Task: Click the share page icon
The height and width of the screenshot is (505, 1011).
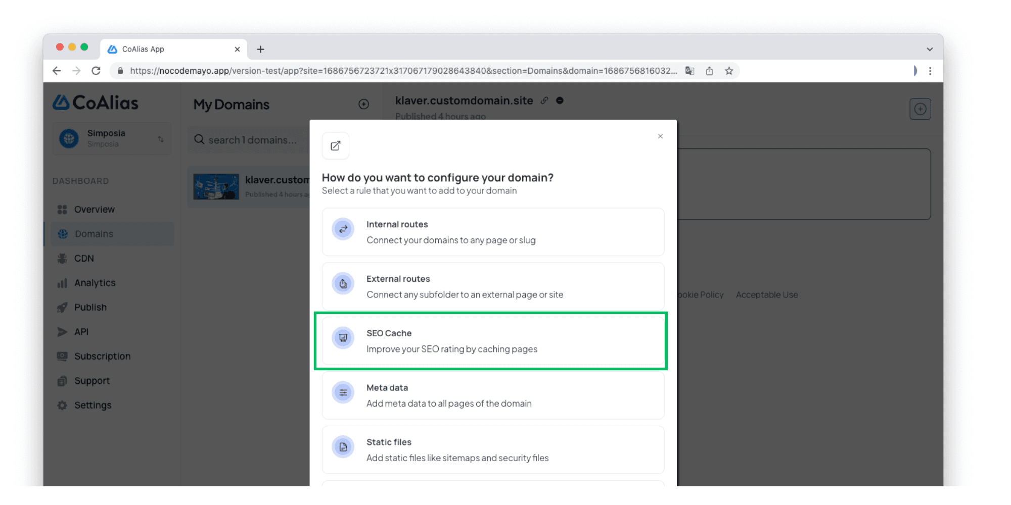Action: 709,71
